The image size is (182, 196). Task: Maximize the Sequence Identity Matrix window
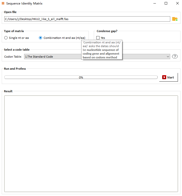(x=166, y=3)
